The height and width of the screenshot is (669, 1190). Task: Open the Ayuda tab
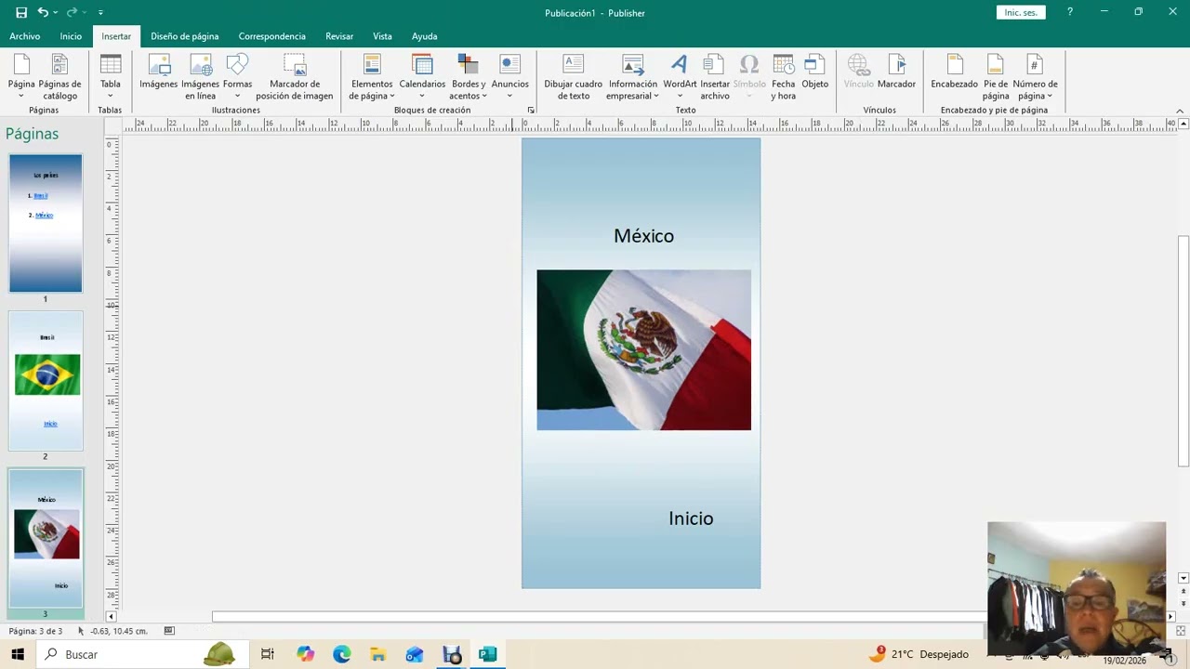pyautogui.click(x=425, y=36)
